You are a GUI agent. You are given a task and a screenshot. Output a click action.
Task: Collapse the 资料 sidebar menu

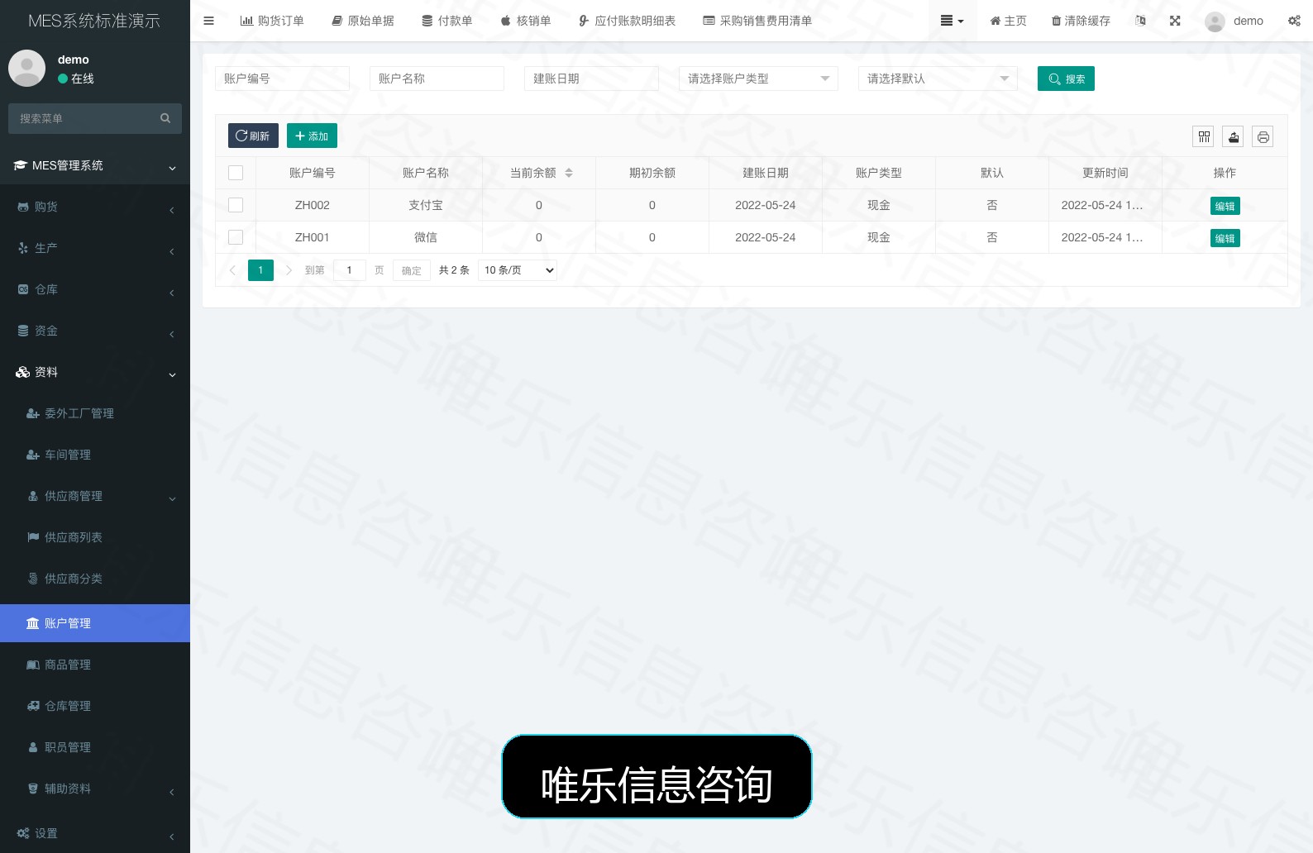[x=95, y=372]
